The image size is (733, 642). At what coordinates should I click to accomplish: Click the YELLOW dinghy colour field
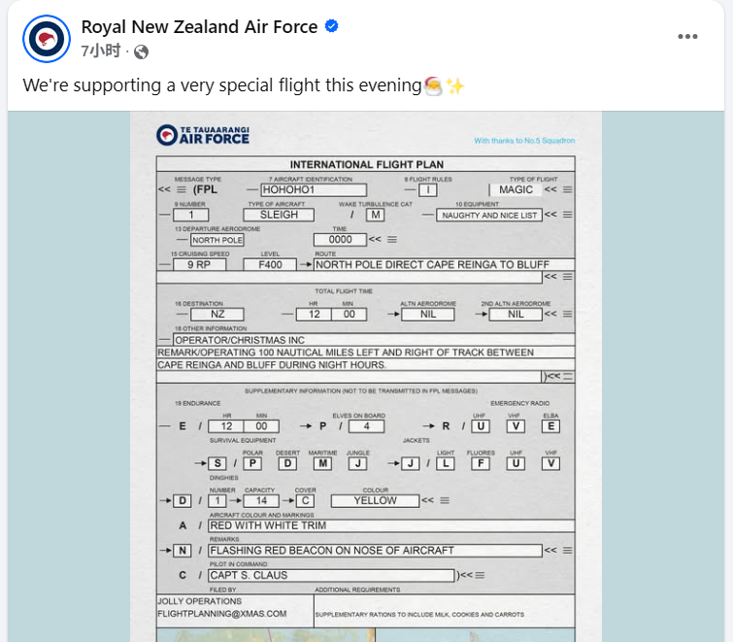pyautogui.click(x=375, y=501)
